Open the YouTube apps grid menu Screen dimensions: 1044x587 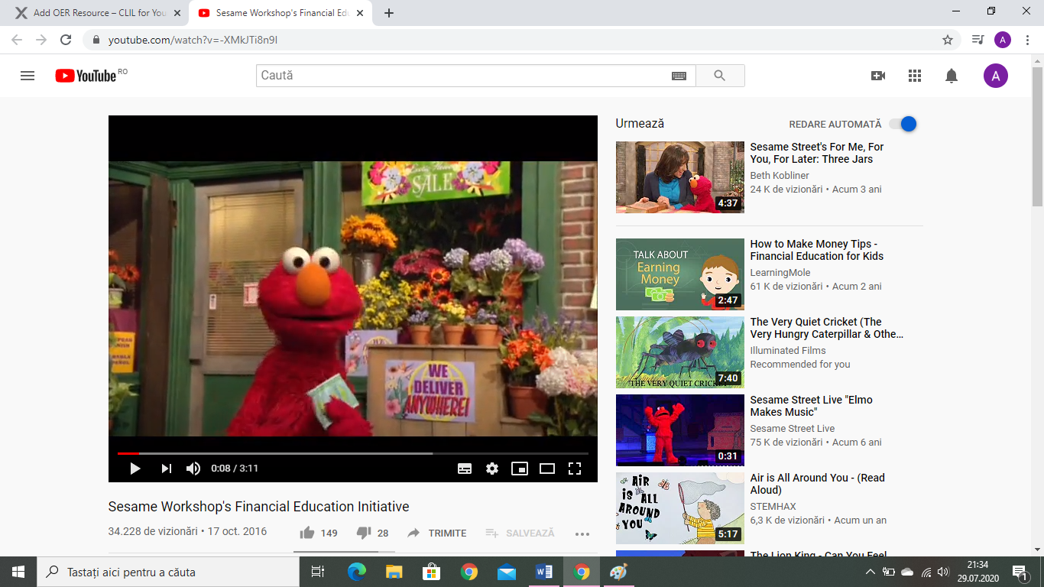(915, 76)
